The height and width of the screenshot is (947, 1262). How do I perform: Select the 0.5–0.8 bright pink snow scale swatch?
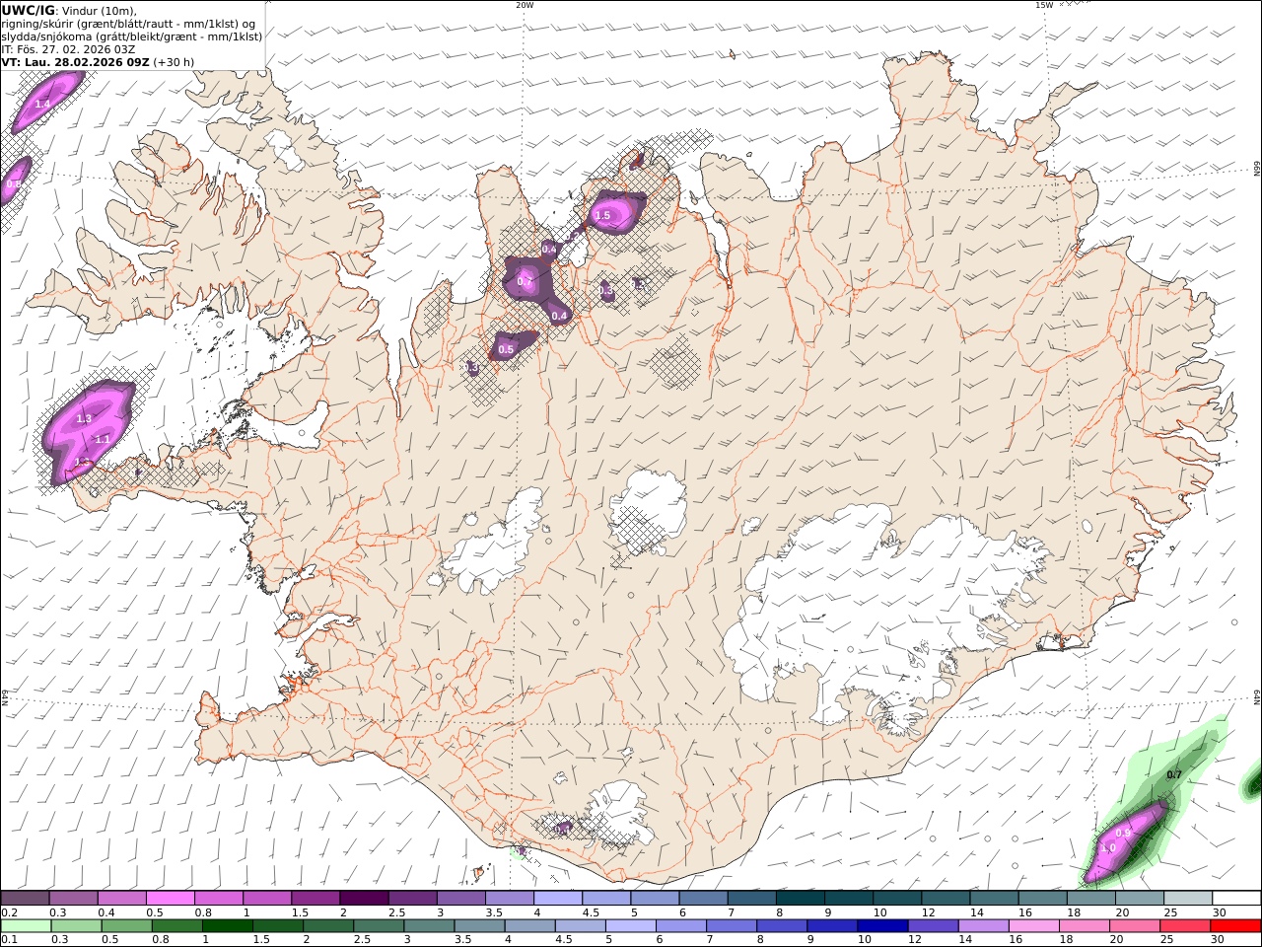[x=171, y=899]
